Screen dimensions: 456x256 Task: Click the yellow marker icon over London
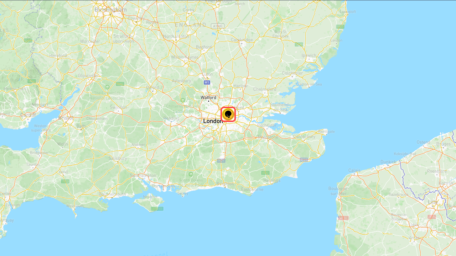pos(228,114)
